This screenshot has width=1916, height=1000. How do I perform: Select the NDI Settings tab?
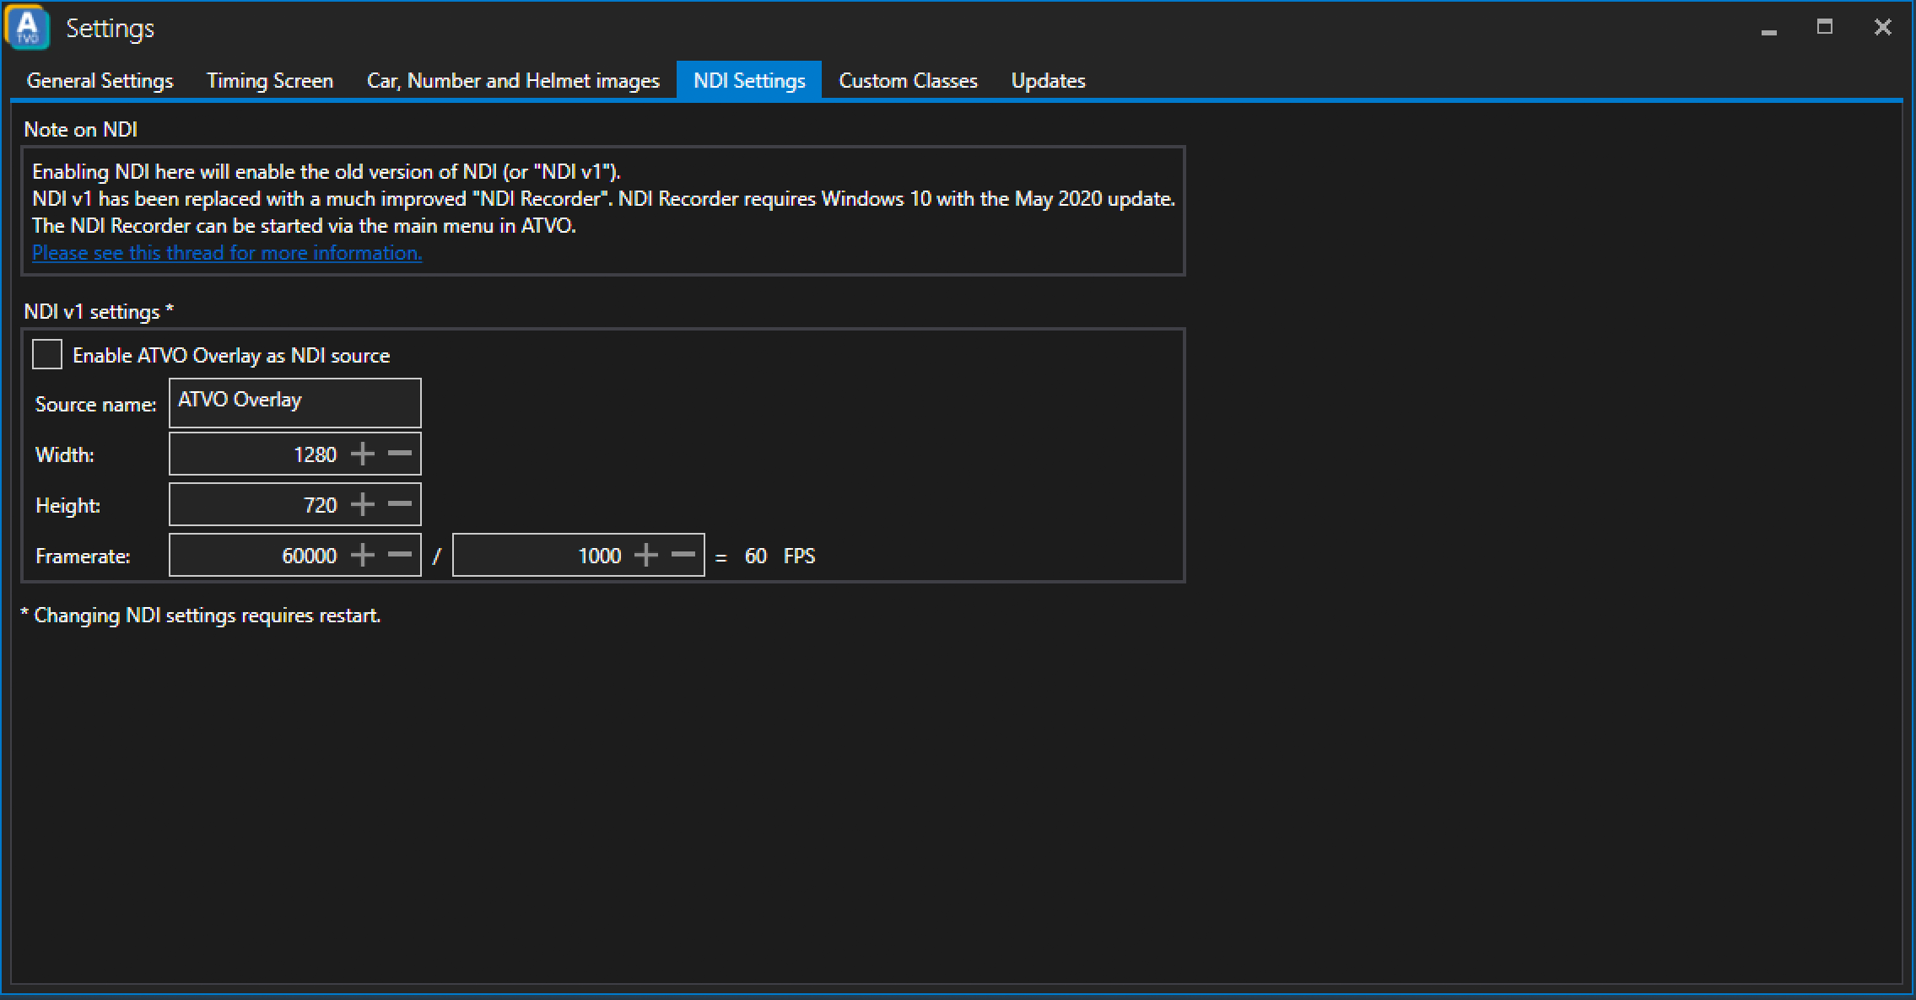tap(749, 81)
